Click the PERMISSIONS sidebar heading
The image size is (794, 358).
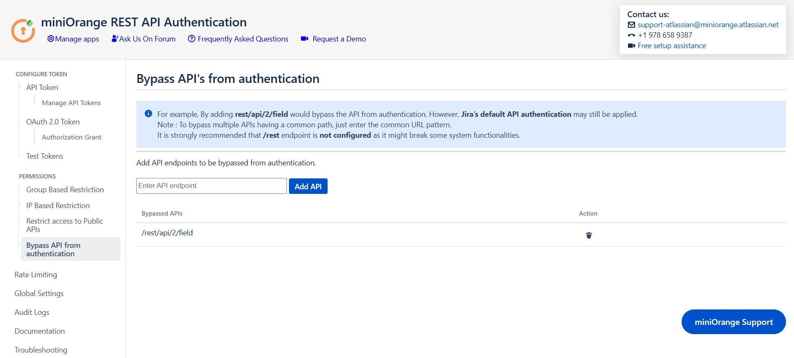37,176
